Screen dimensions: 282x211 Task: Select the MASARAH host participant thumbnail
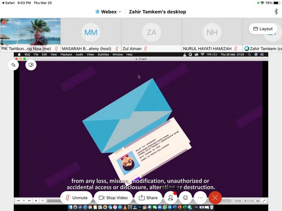(x=91, y=32)
